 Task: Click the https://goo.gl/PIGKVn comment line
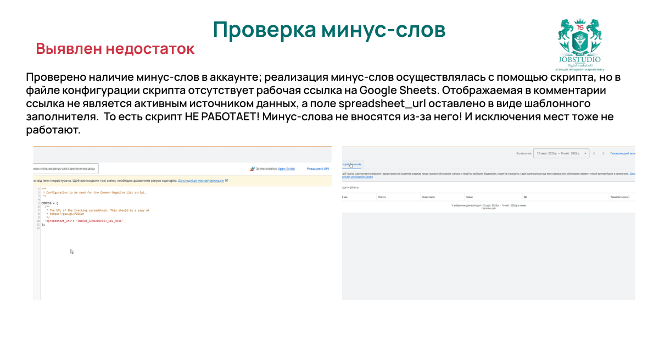(x=66, y=214)
